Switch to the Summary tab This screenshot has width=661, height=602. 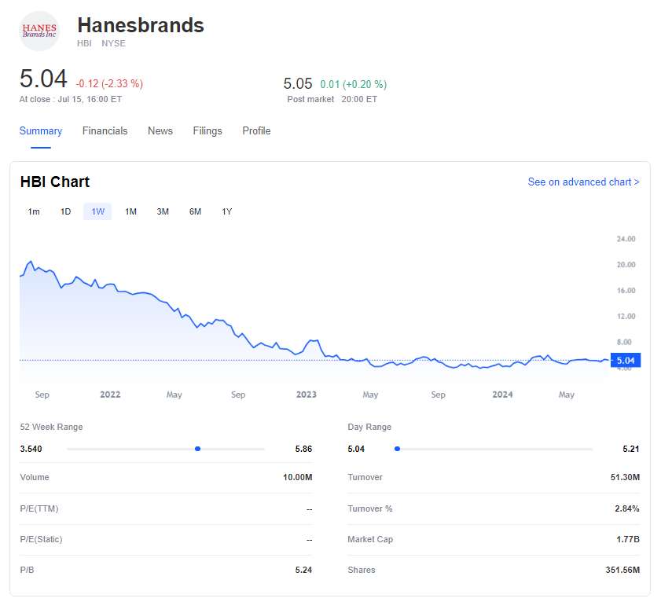(x=41, y=131)
